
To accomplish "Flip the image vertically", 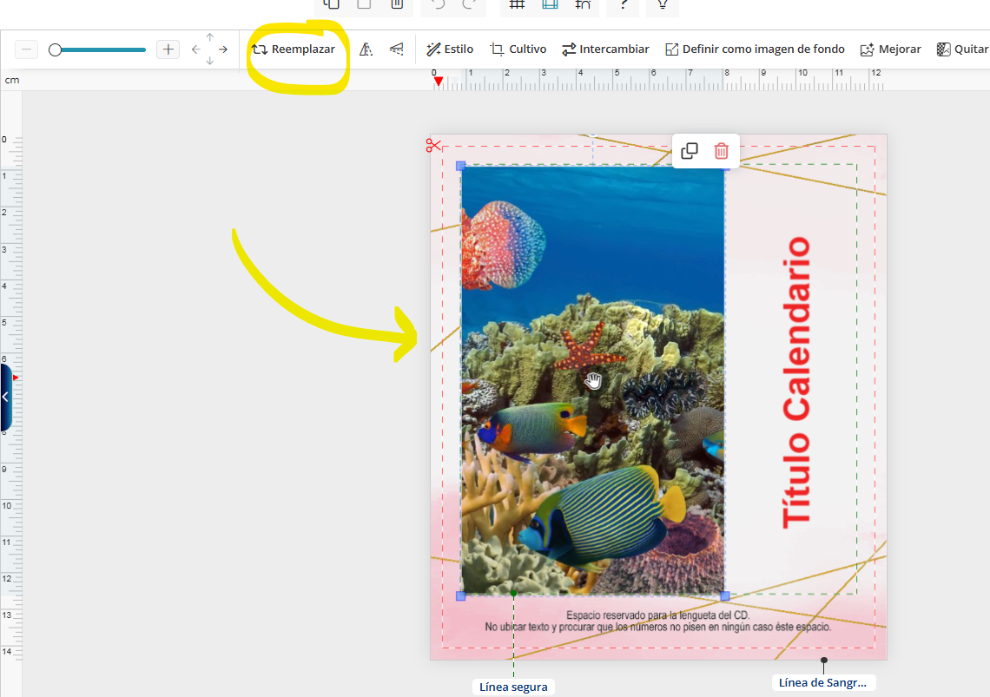I will point(397,49).
